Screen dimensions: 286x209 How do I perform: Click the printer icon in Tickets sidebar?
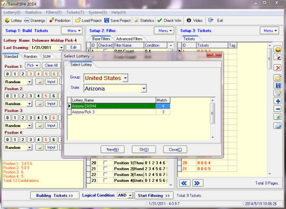click(278, 126)
